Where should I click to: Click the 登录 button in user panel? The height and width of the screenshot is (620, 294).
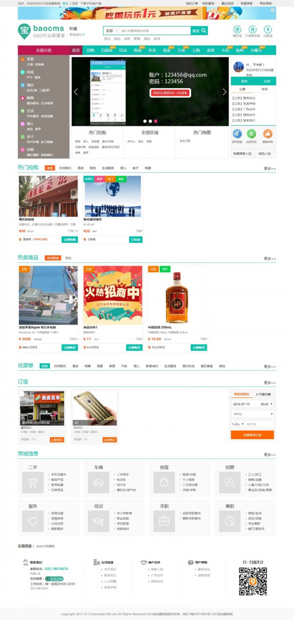(x=244, y=81)
